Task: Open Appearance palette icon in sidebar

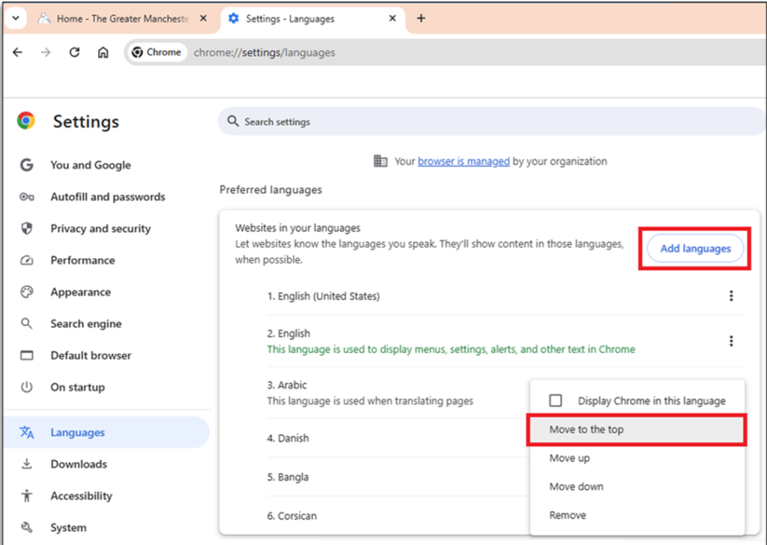Action: (27, 292)
